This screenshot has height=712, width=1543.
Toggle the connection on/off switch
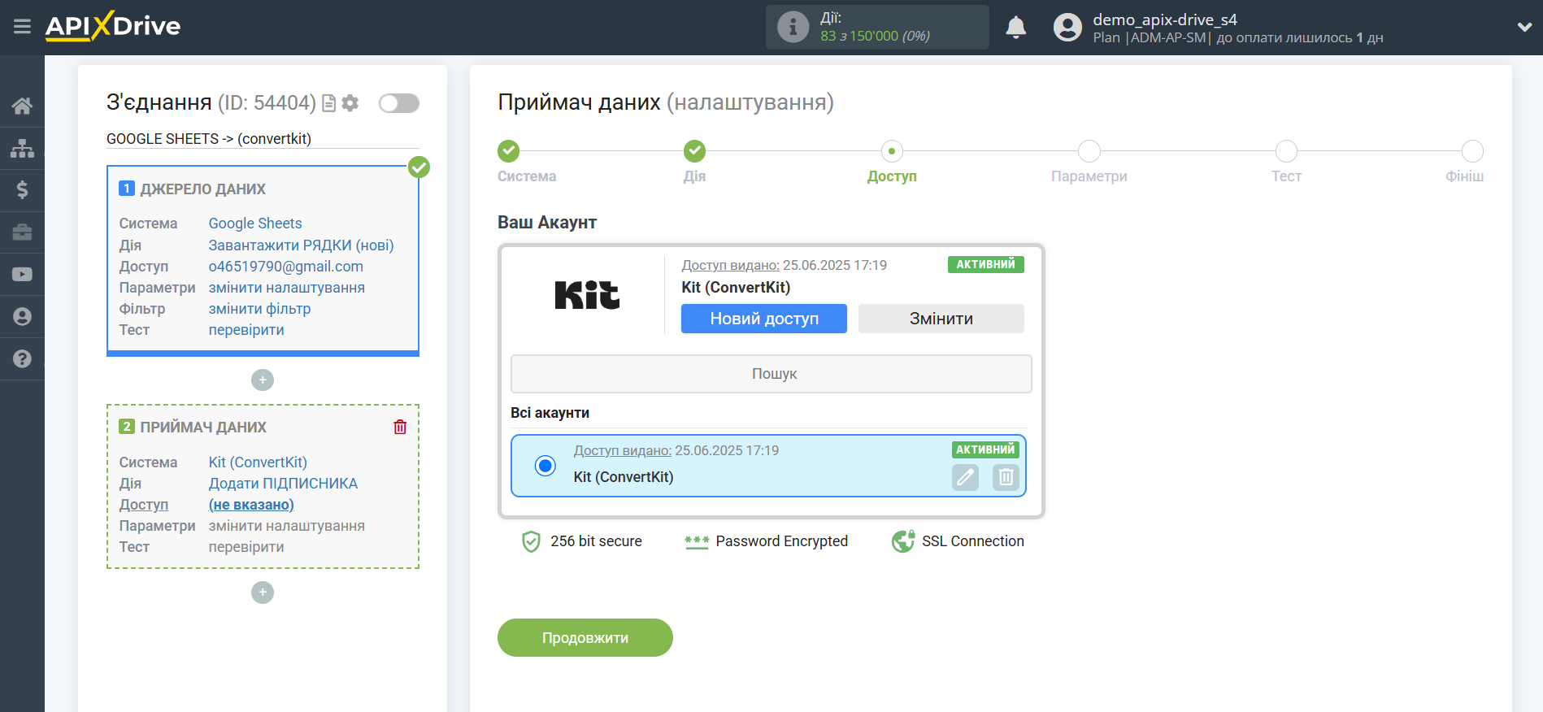[x=399, y=103]
